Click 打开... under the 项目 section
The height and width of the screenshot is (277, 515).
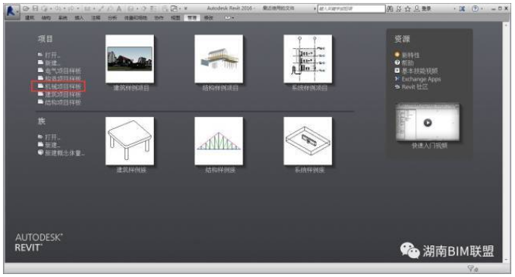click(x=53, y=55)
